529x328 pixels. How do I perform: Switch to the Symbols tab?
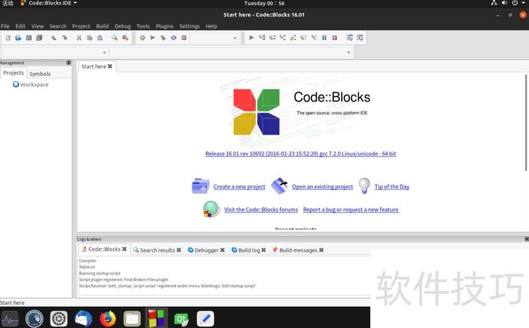tap(40, 74)
